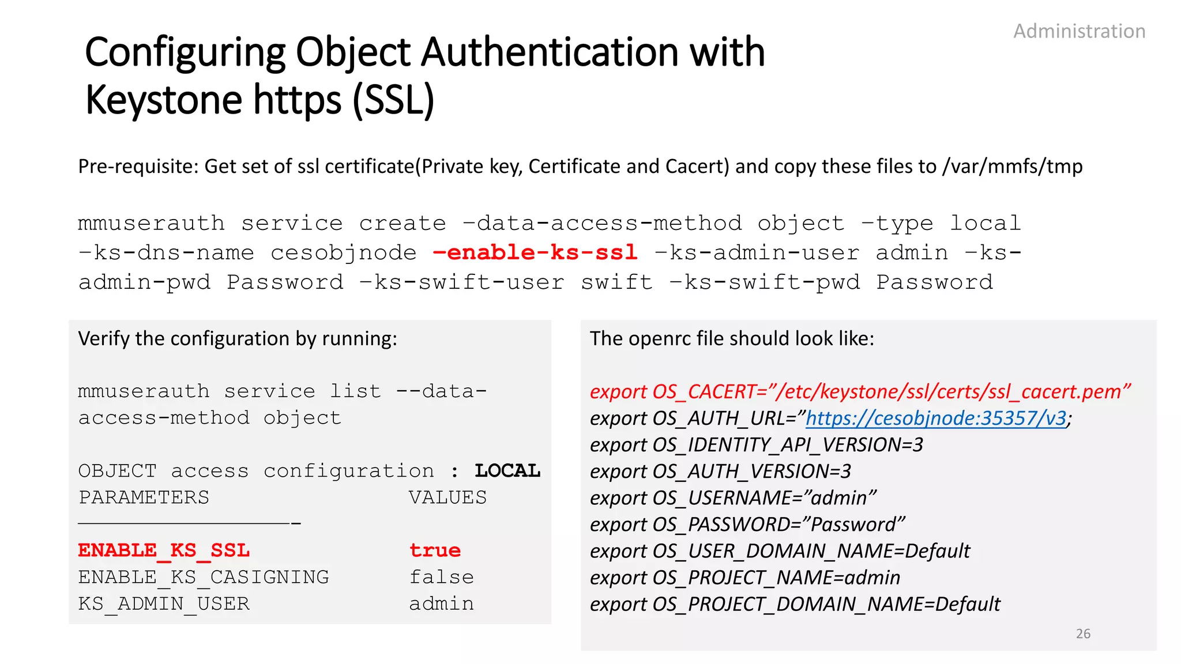Image resolution: width=1181 pixels, height=664 pixels.
Task: Select the red 'export OS_CACERT' line
Action: point(860,392)
